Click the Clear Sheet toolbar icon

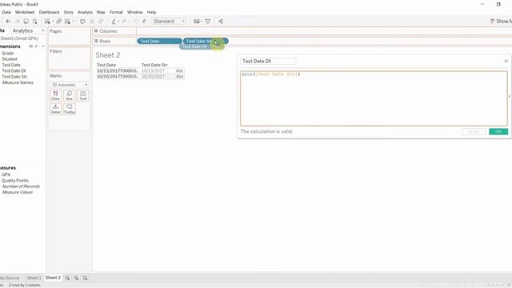67,22
